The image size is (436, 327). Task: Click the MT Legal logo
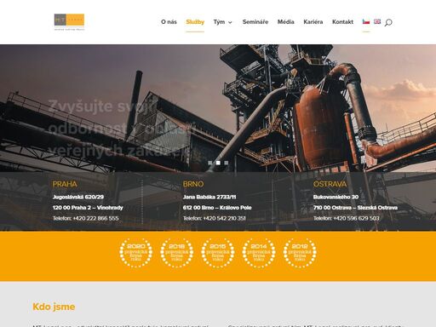[69, 22]
